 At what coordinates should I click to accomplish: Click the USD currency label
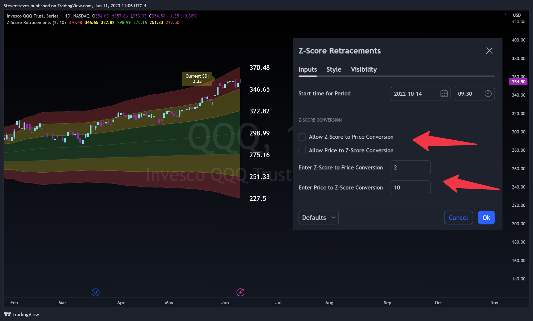[x=517, y=15]
